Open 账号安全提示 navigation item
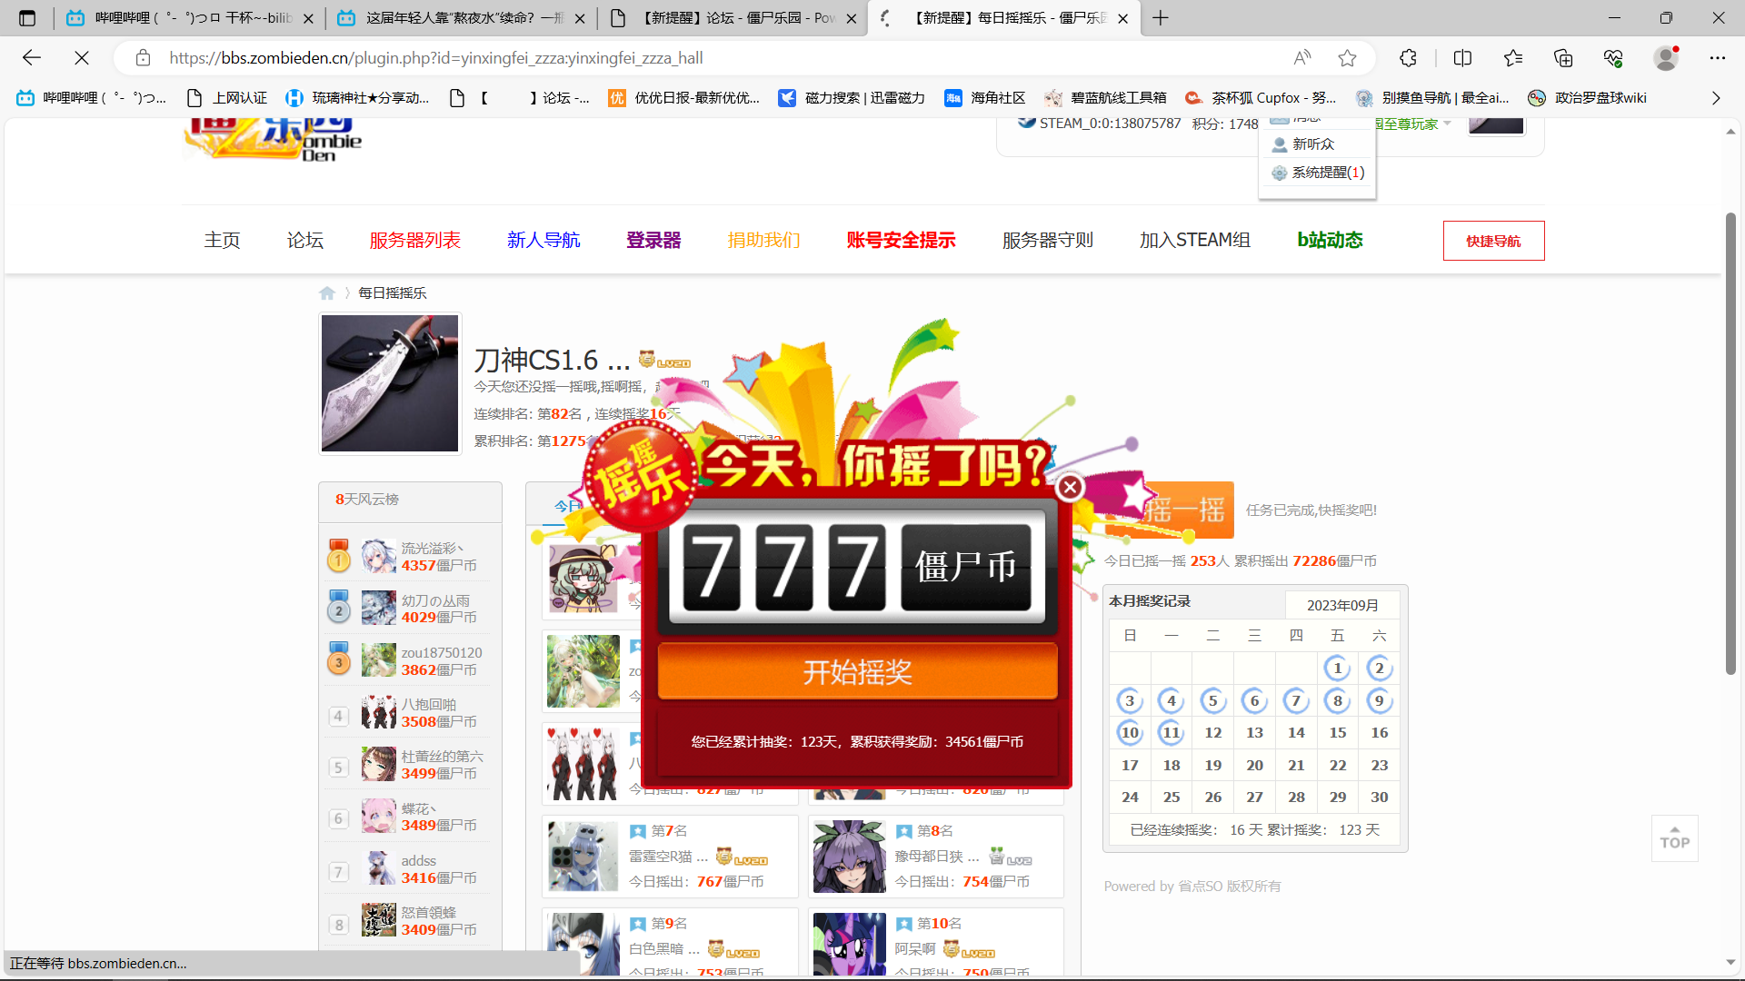The height and width of the screenshot is (981, 1745). pos(901,240)
